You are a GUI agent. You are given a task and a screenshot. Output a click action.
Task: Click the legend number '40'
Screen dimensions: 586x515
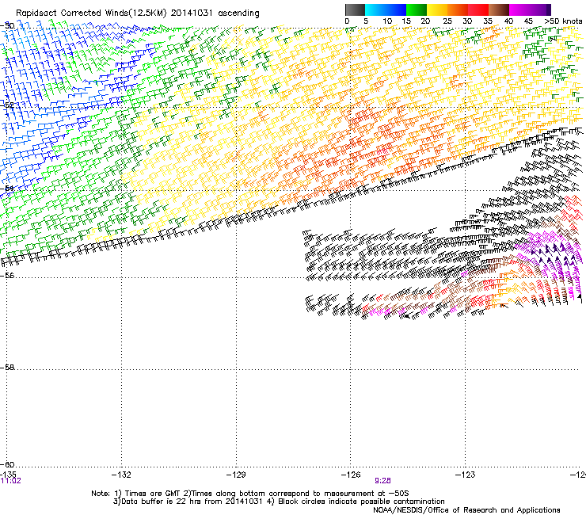click(508, 21)
